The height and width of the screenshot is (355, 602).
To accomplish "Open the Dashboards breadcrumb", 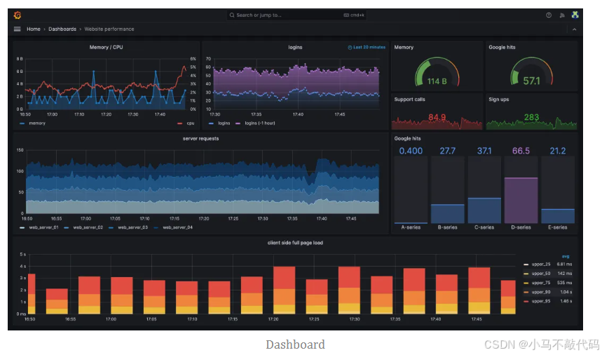I will tap(62, 29).
